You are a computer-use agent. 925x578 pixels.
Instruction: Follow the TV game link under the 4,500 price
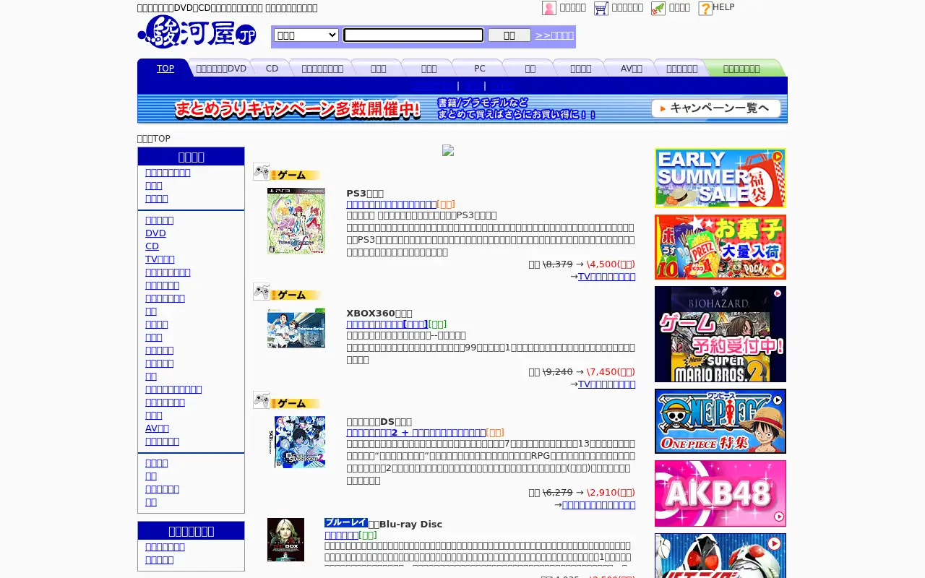coord(606,277)
